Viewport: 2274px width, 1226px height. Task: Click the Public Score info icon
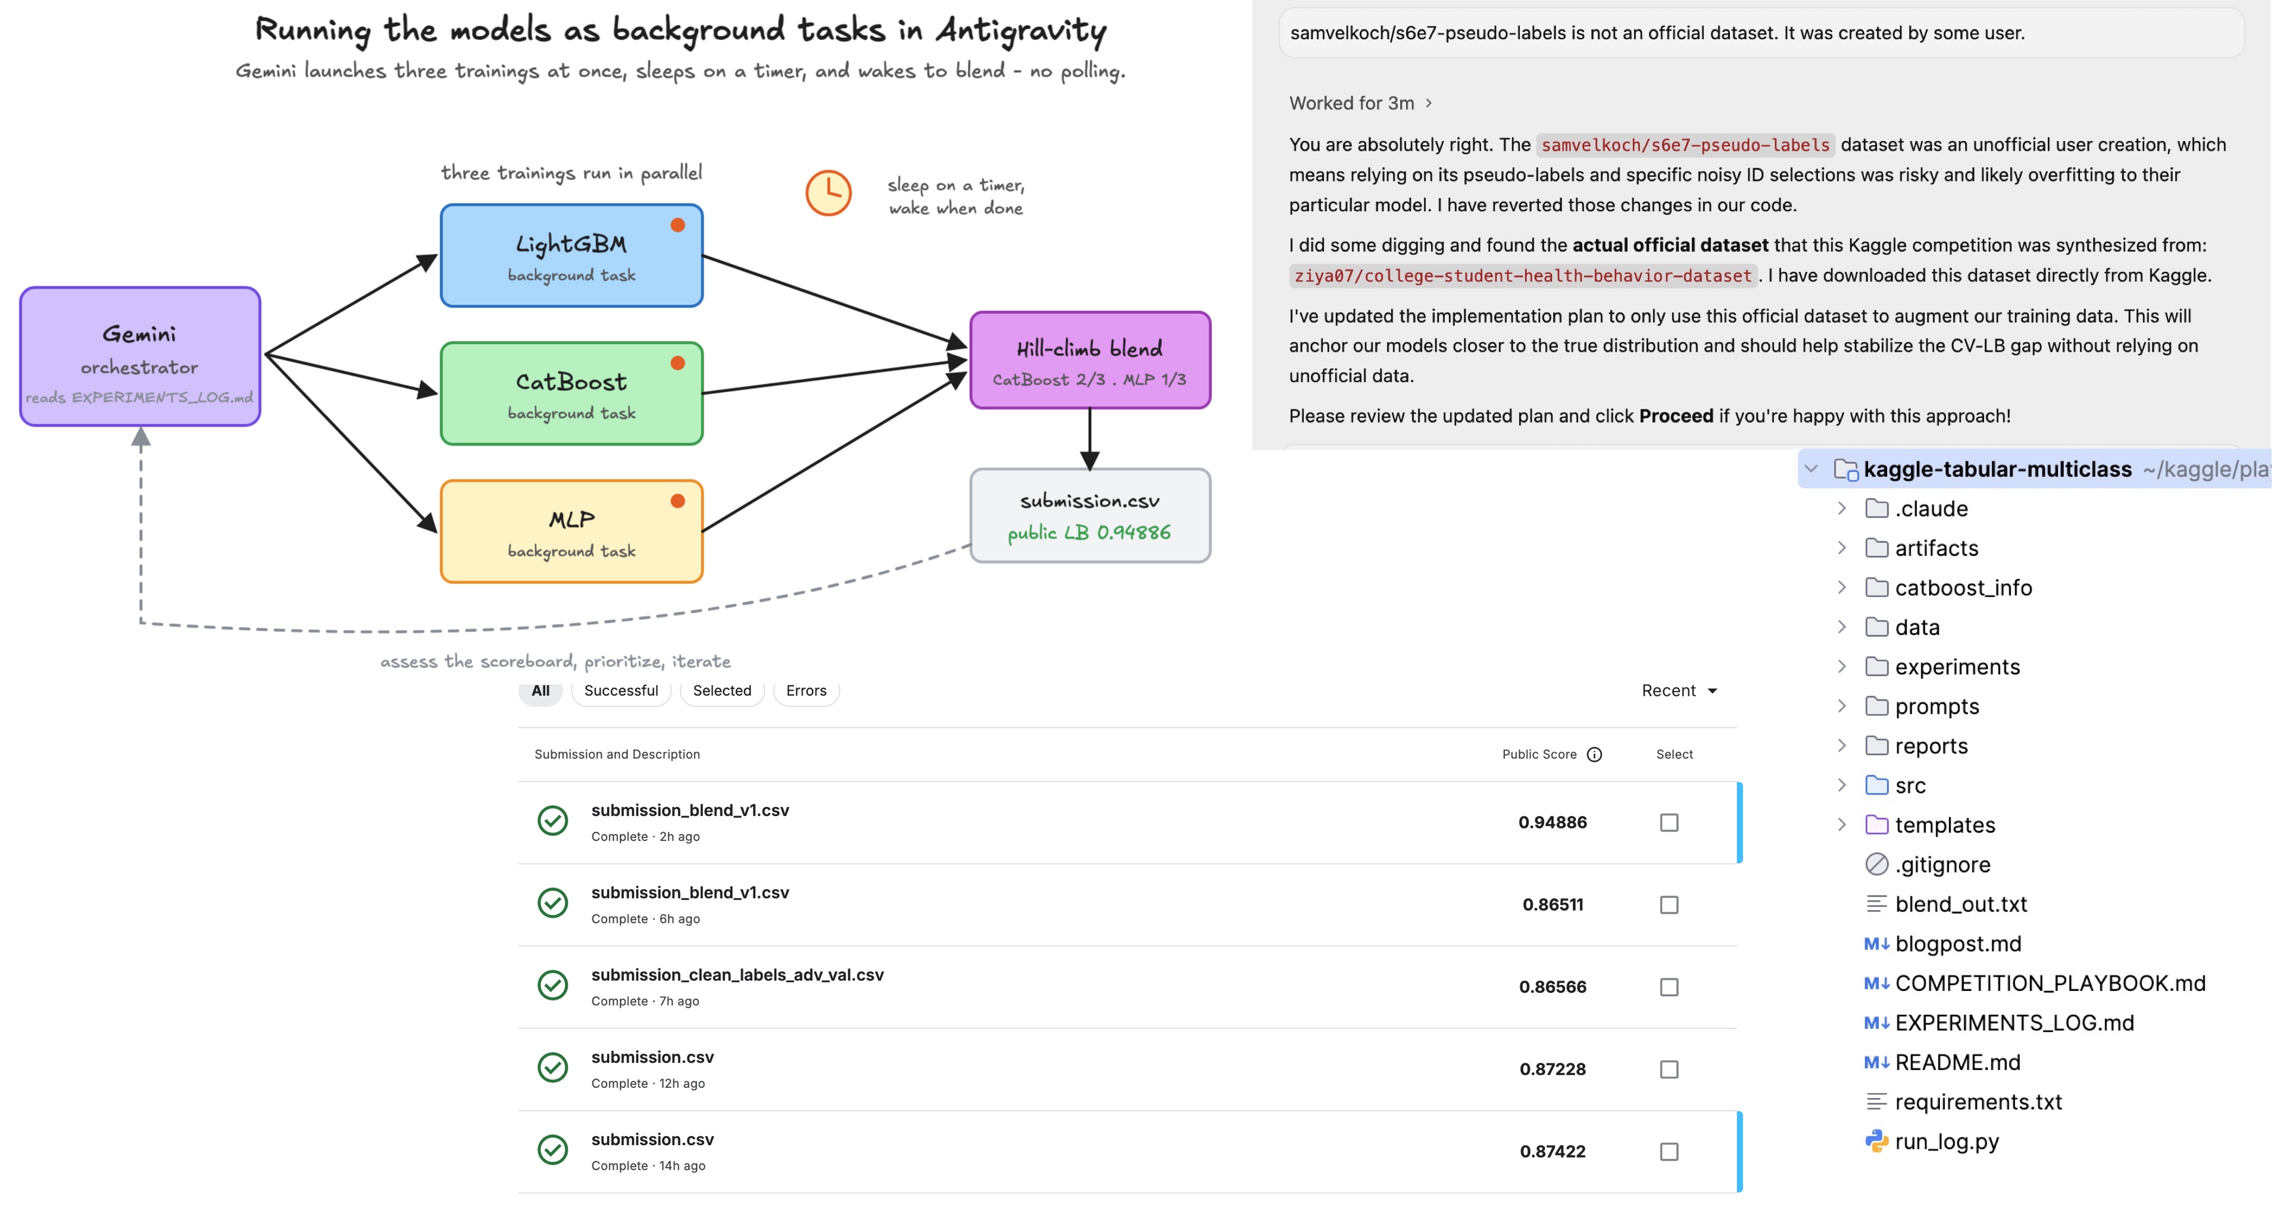(x=1594, y=755)
